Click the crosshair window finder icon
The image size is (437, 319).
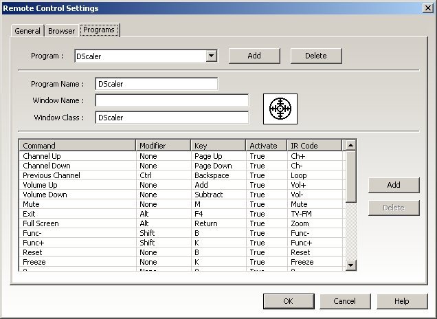(x=280, y=109)
